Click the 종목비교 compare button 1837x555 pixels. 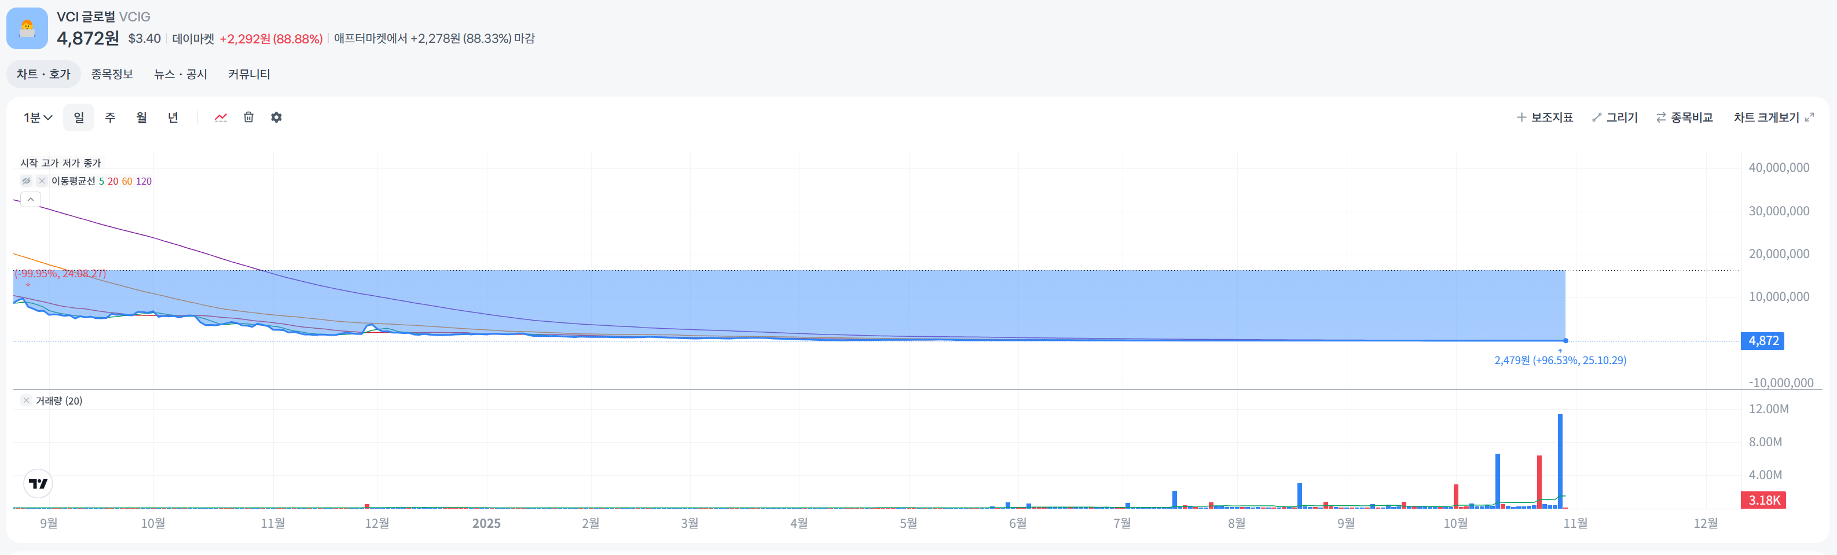coord(1684,117)
